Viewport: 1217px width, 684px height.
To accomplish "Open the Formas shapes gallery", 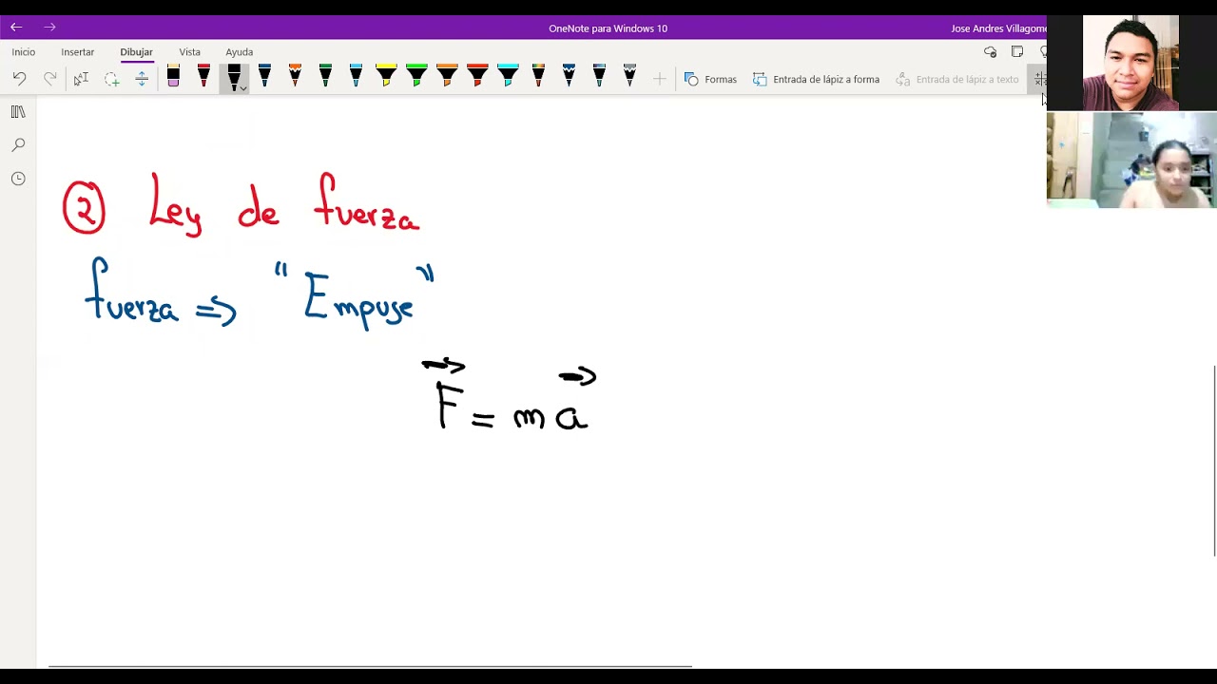I will [710, 79].
